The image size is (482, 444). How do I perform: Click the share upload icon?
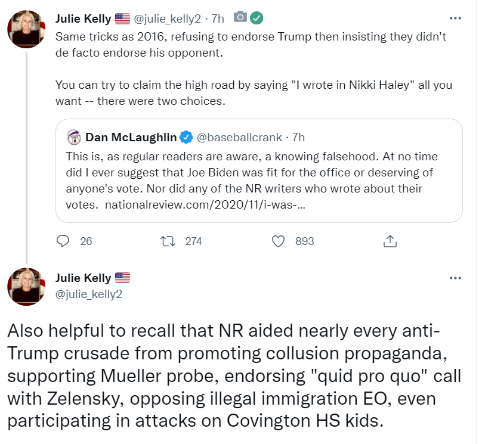(389, 241)
